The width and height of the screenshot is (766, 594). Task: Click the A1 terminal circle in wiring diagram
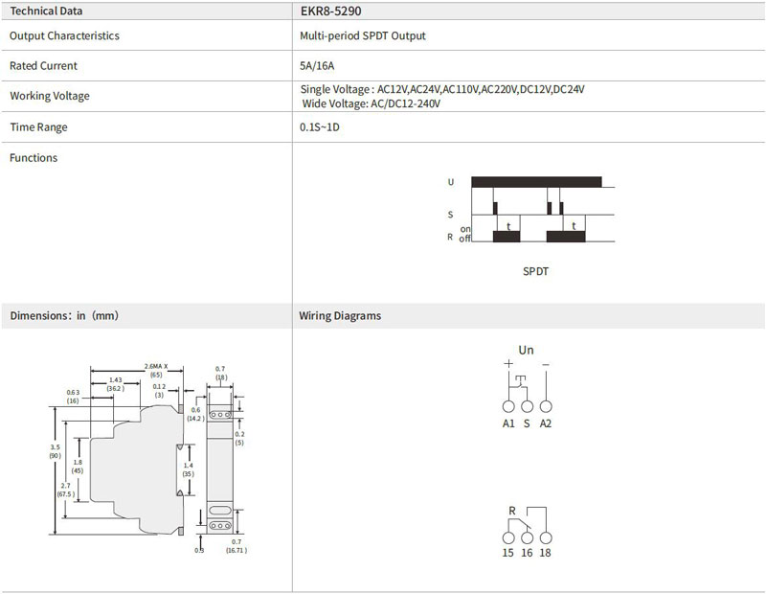(x=508, y=404)
